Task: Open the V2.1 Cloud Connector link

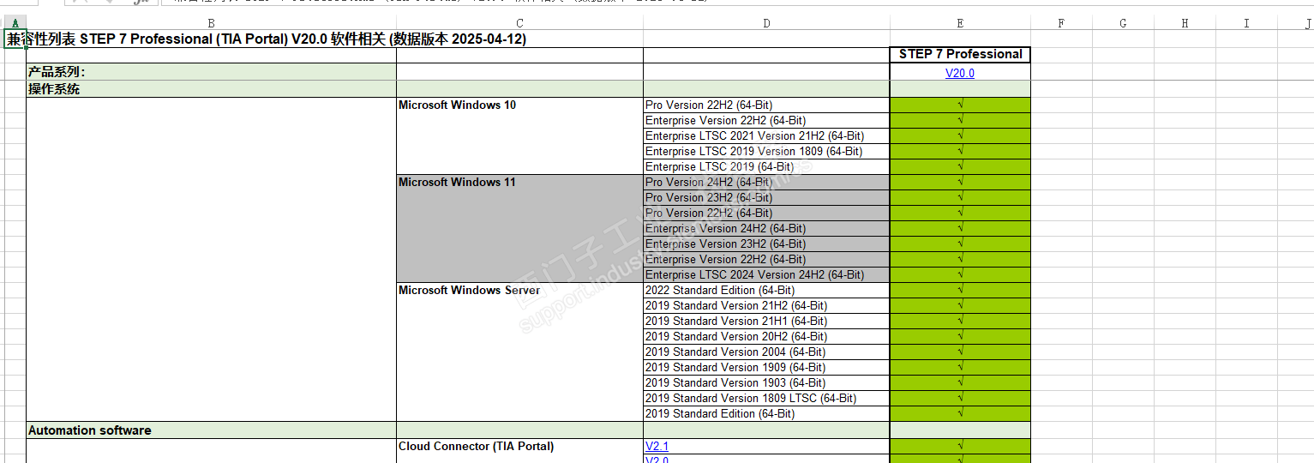Action: click(657, 447)
